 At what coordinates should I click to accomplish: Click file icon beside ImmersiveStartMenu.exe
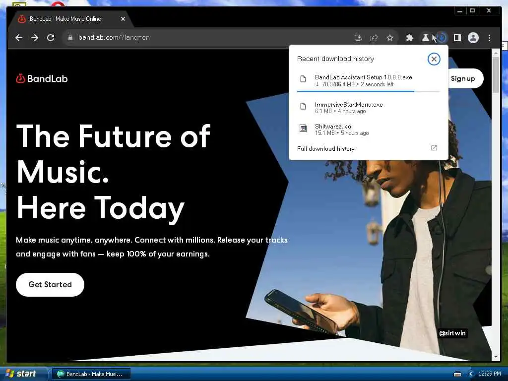303,106
